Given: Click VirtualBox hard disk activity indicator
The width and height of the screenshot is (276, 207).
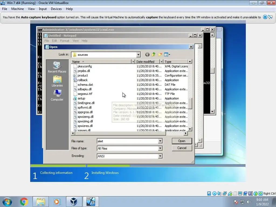Looking at the screenshot, I should [x=209, y=194].
